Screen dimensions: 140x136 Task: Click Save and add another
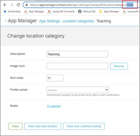(43, 126)
